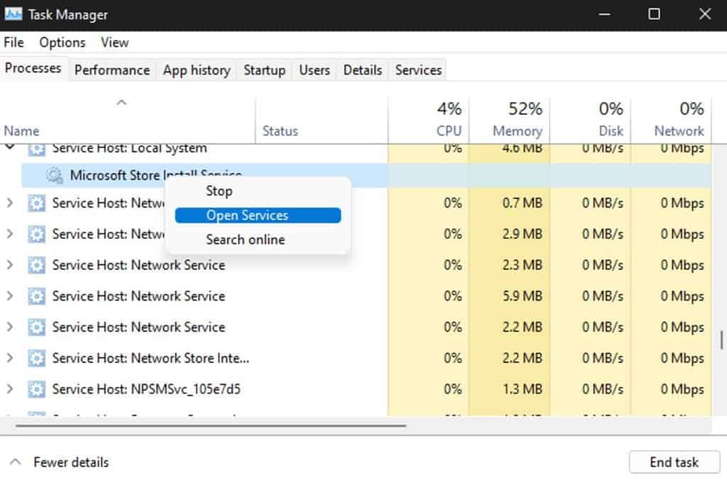The height and width of the screenshot is (484, 727).
Task: Click the gear icon next to Network Store Interface
Action: 38,358
